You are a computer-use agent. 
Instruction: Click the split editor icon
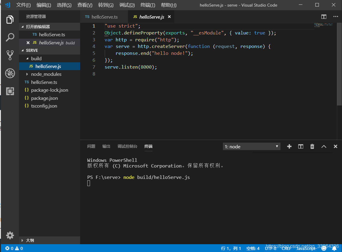pos(324,17)
